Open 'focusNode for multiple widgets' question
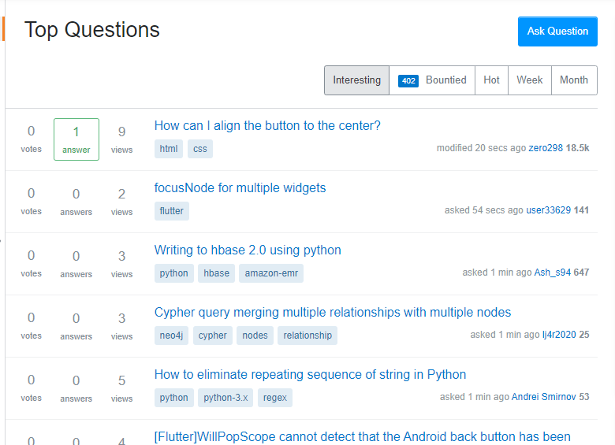This screenshot has width=615, height=445. point(240,188)
